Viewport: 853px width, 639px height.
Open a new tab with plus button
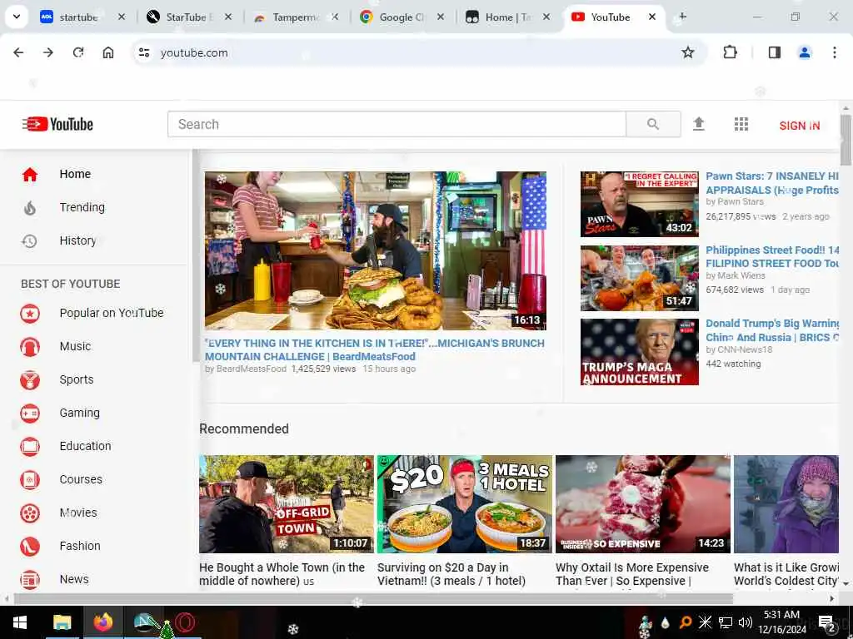click(683, 17)
